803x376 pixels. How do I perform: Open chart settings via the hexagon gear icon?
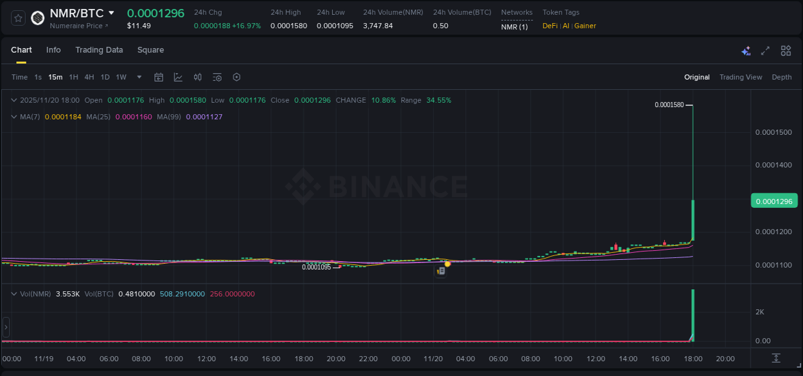point(236,77)
